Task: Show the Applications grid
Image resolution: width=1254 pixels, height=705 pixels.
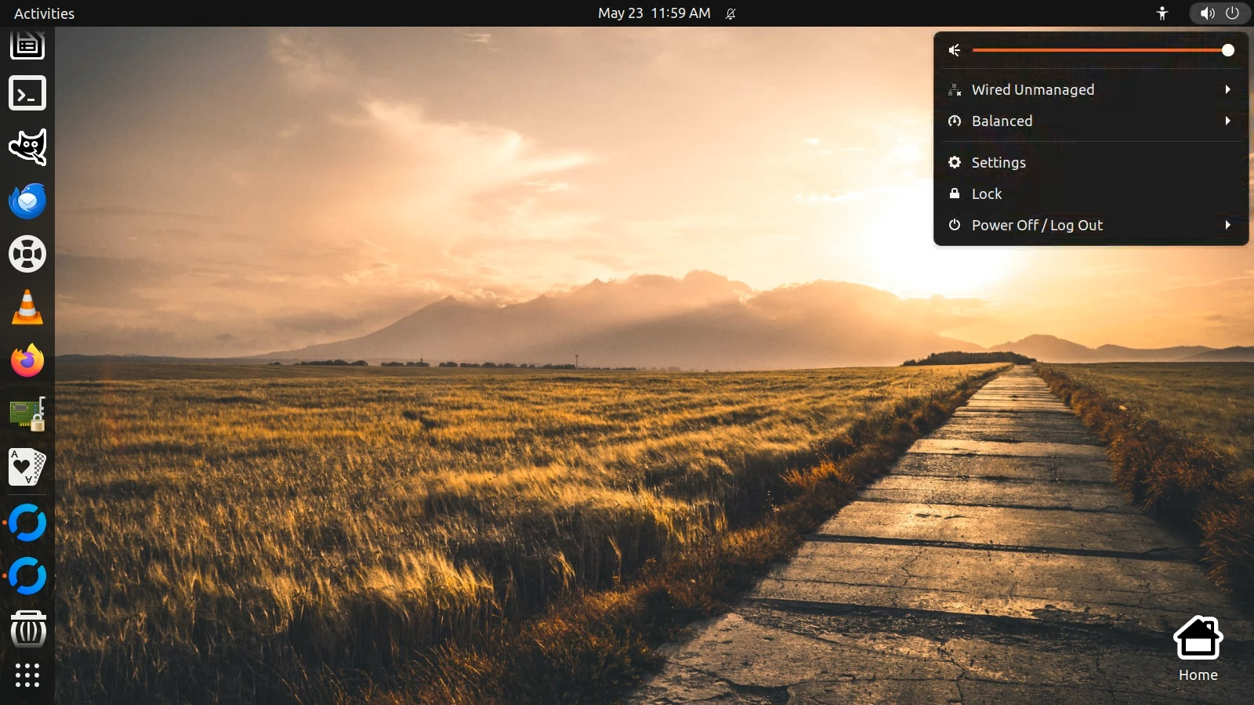Action: [x=27, y=675]
